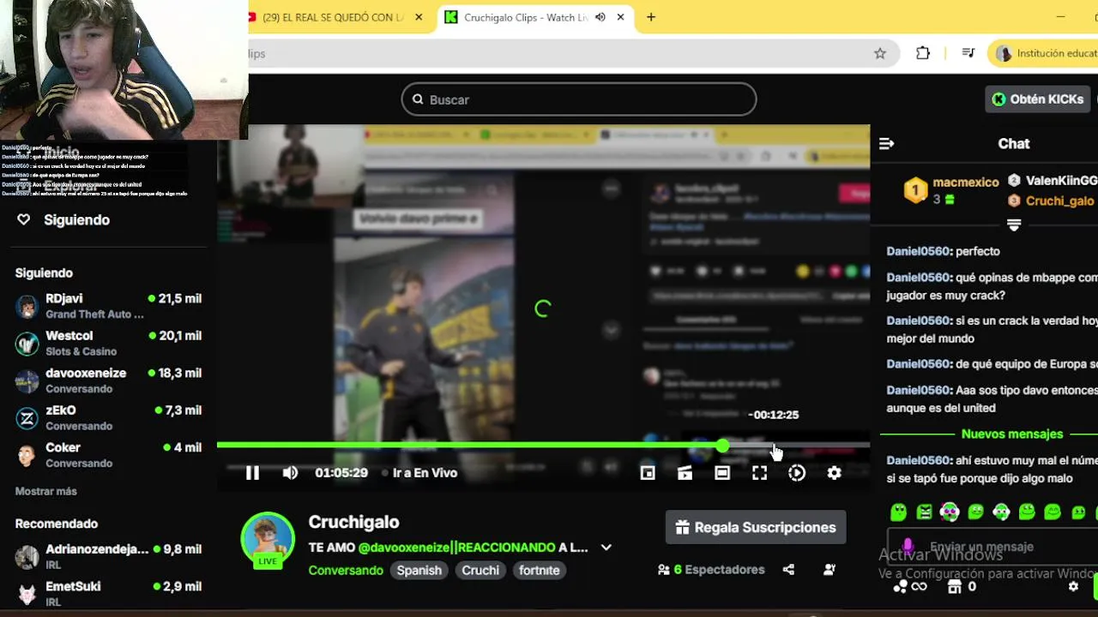Open zEkO channel in sidebar
This screenshot has width=1098, height=617.
coord(108,417)
